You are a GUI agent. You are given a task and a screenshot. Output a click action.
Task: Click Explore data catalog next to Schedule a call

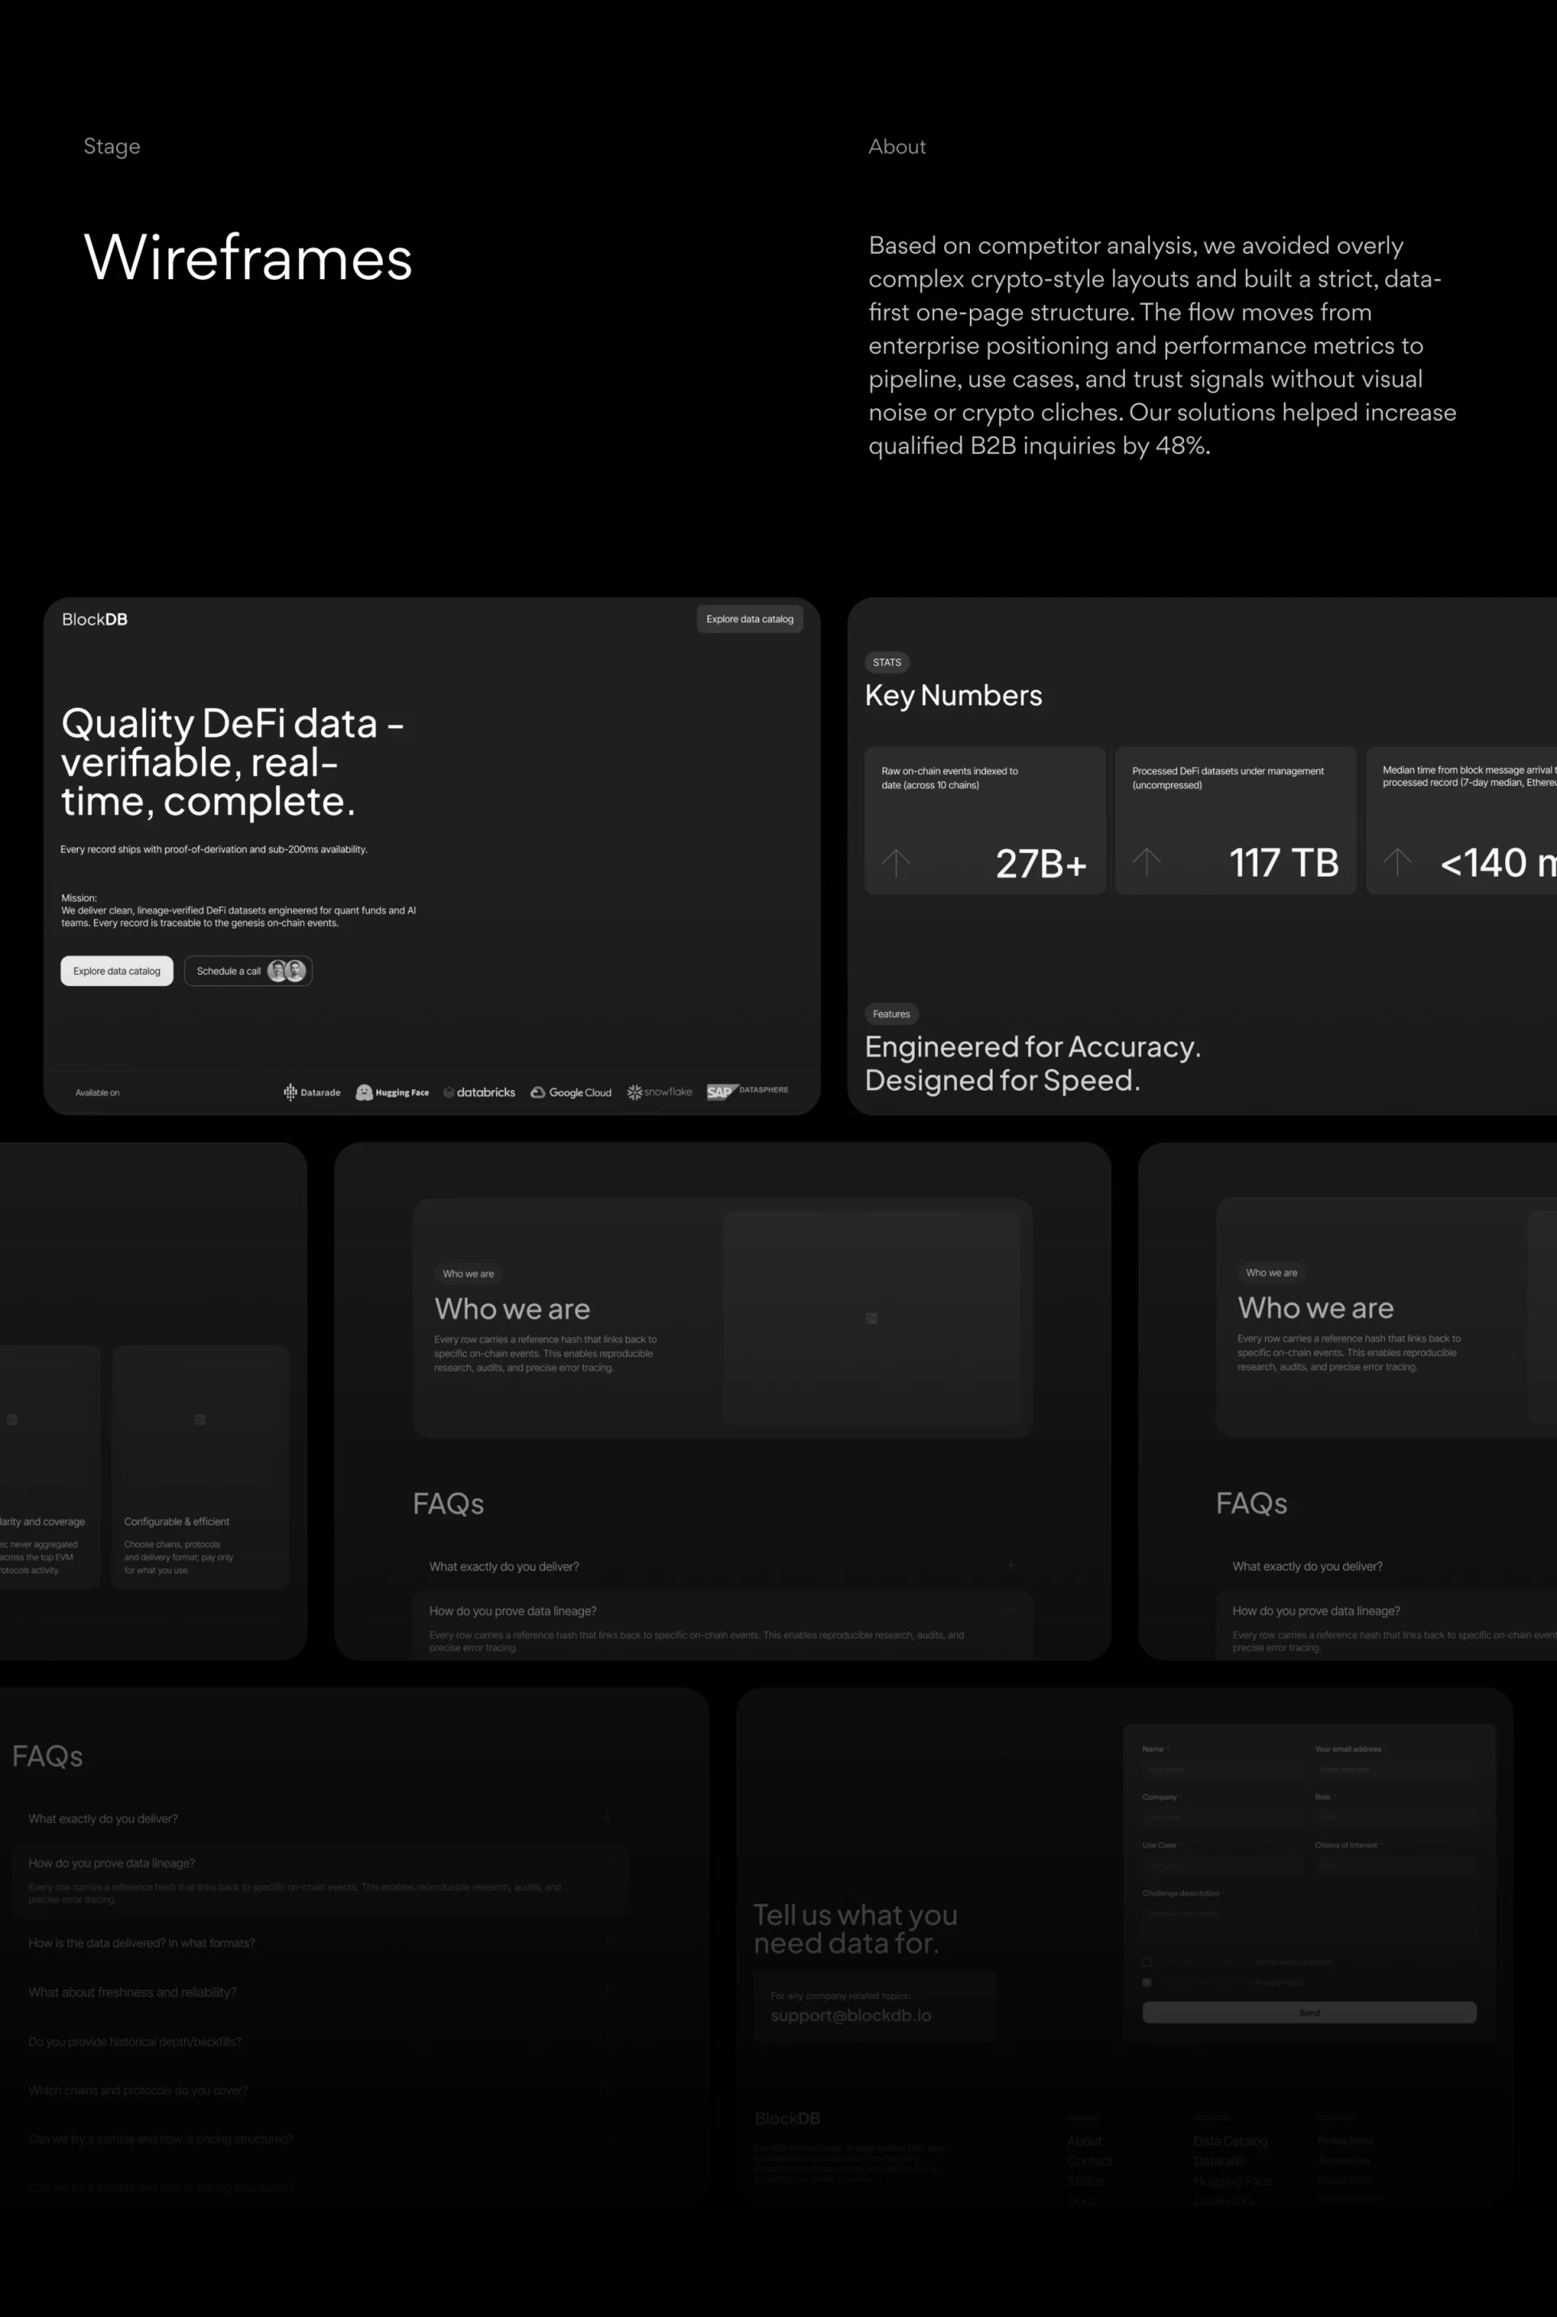pyautogui.click(x=117, y=972)
